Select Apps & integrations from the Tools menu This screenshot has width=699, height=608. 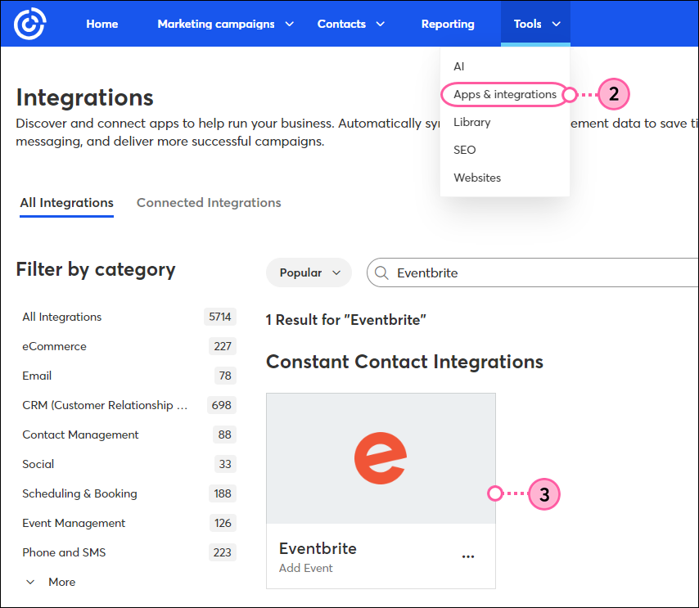[x=503, y=94]
